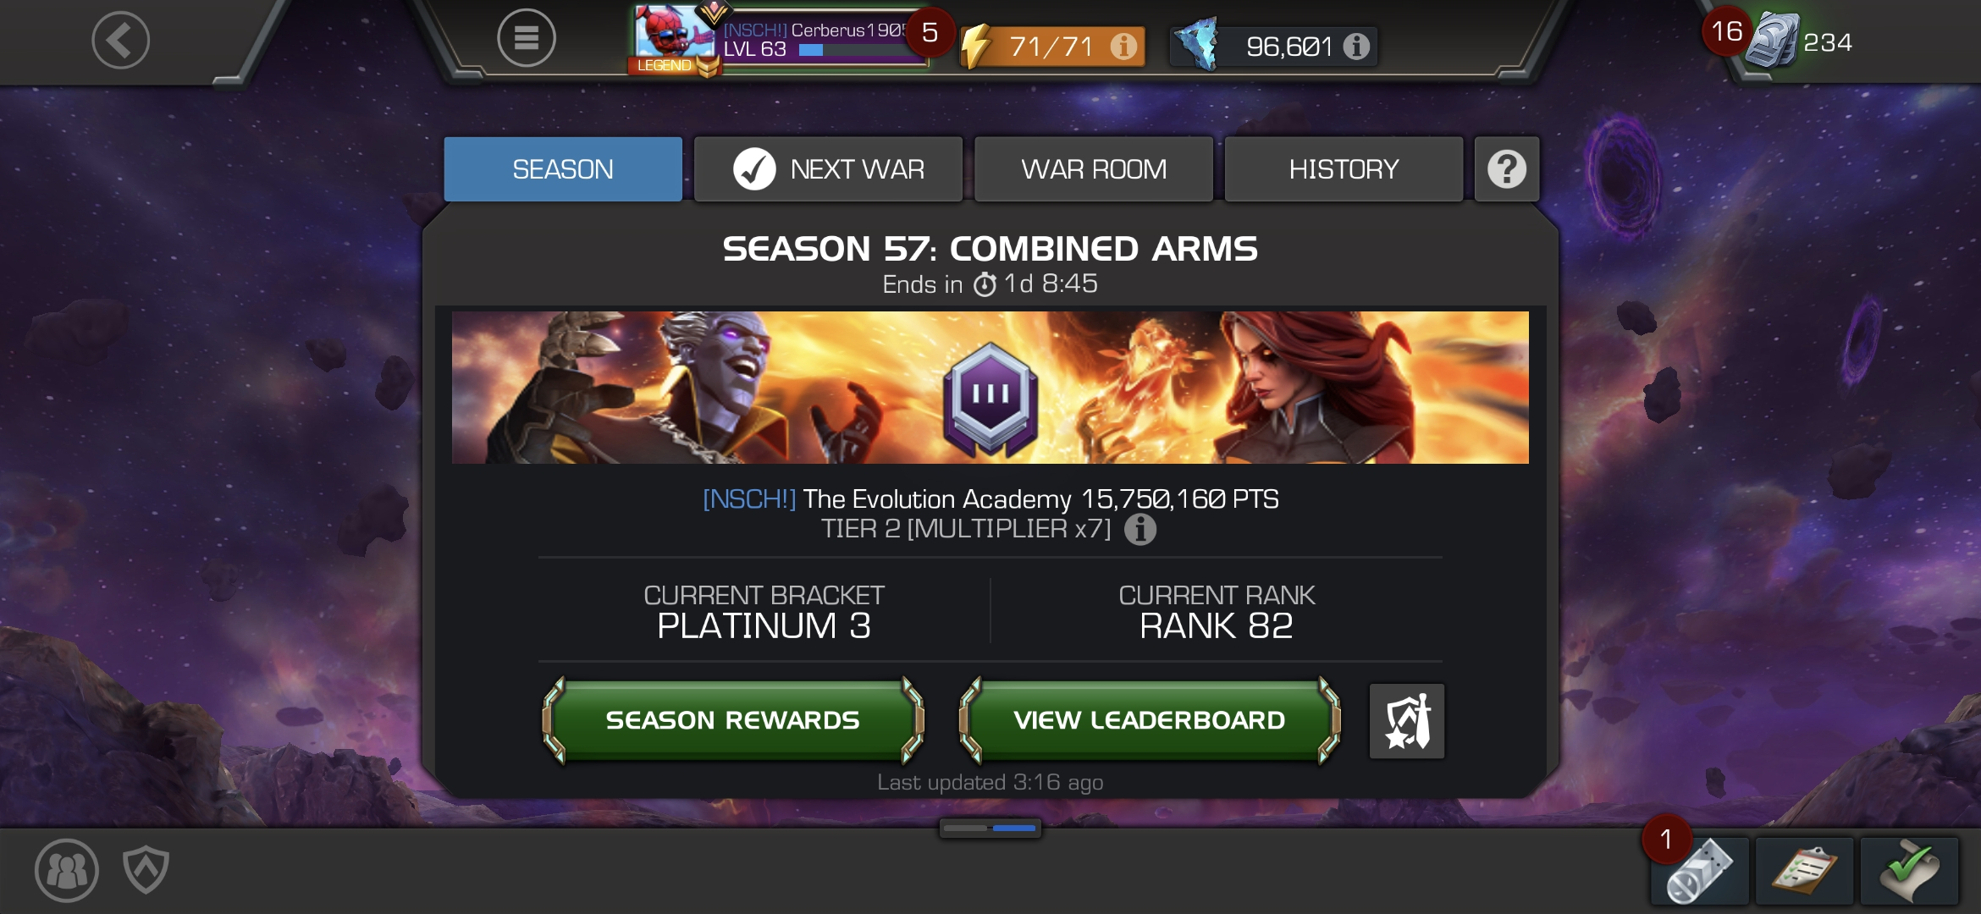Tap the battlechips info icon
The width and height of the screenshot is (1981, 914).
pyautogui.click(x=1356, y=46)
